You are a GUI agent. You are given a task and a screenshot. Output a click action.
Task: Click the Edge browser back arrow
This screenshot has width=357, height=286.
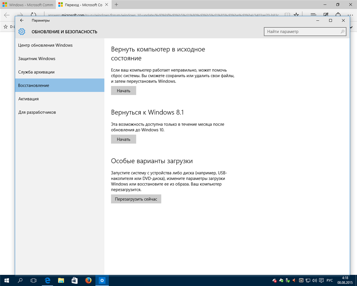pos(7,15)
